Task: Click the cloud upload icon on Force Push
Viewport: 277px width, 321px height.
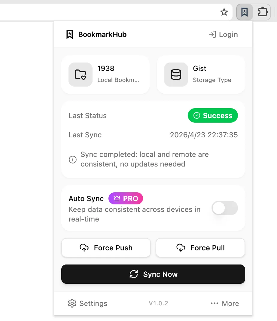Action: pyautogui.click(x=84, y=248)
